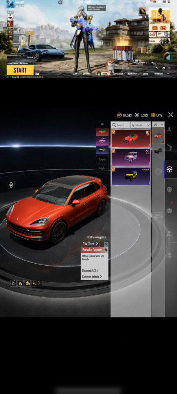Click the play preview icon below car
The image size is (177, 394).
pyautogui.click(x=13, y=283)
